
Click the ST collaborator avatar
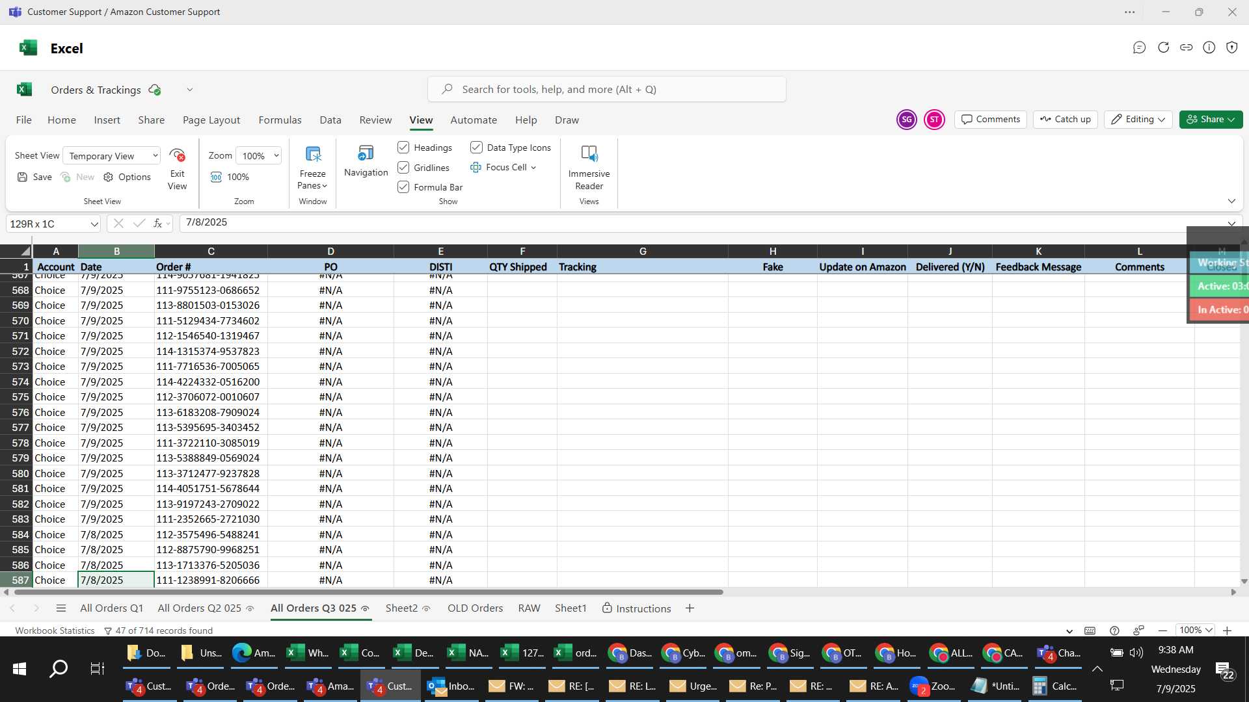[x=934, y=120]
